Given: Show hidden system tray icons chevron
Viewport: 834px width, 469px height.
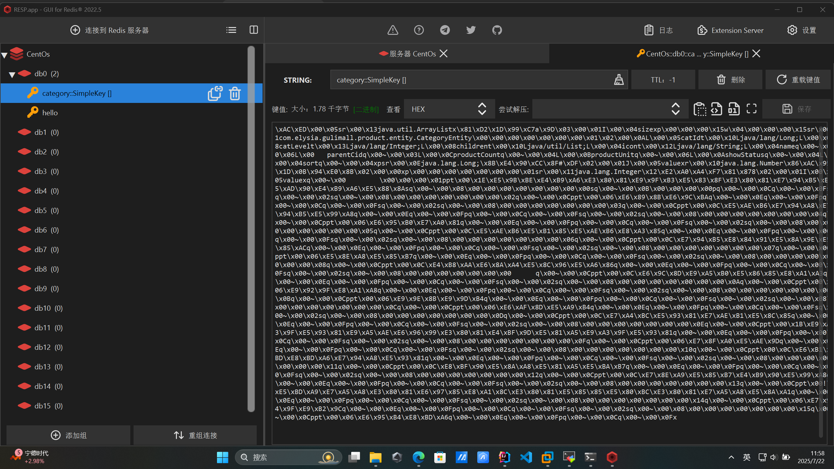Looking at the screenshot, I should coord(731,457).
